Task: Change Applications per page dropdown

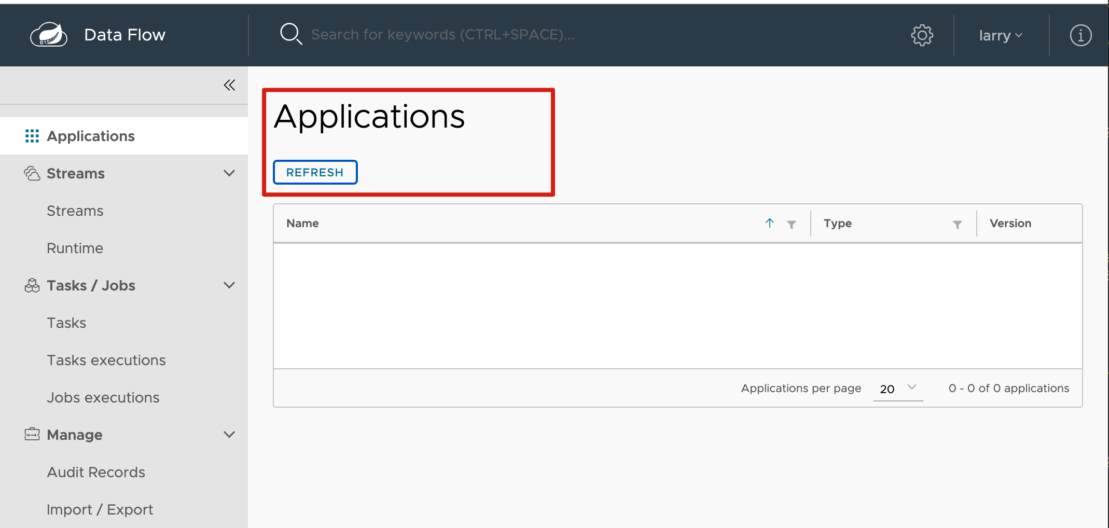Action: click(x=898, y=388)
